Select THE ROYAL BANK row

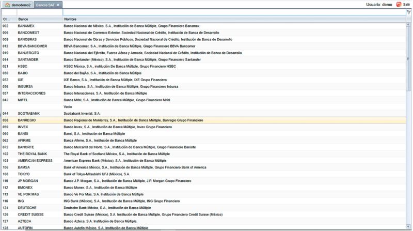point(203,154)
